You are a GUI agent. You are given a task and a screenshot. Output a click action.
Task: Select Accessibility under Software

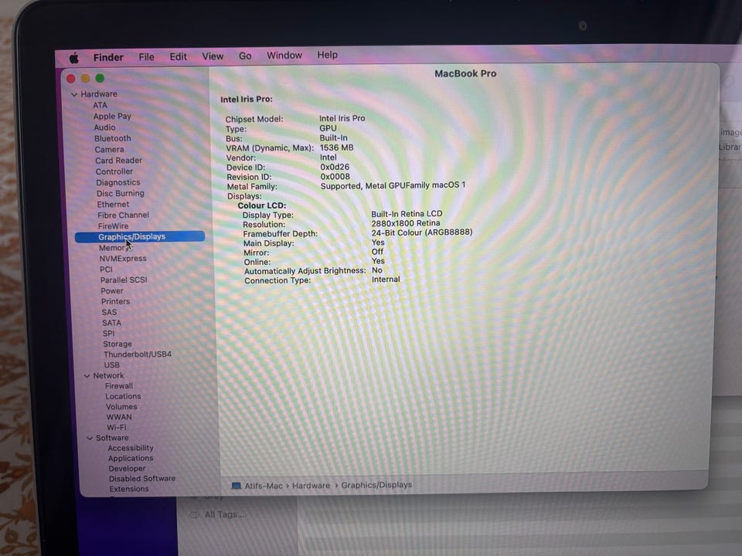tap(131, 448)
